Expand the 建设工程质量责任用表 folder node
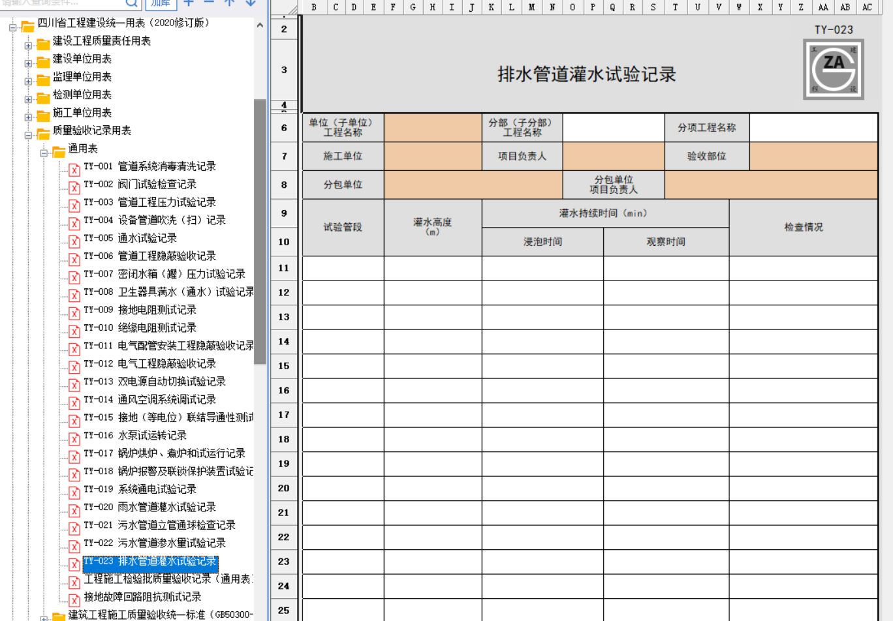Image resolution: width=893 pixels, height=621 pixels. tap(28, 46)
